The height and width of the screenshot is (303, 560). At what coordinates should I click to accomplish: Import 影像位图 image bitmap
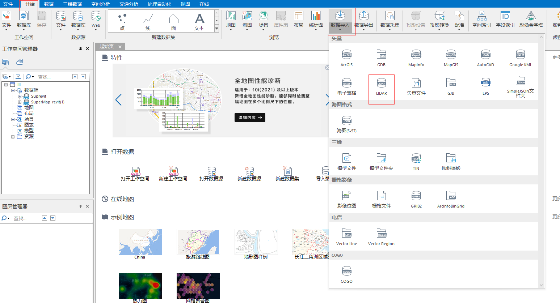coord(346,199)
